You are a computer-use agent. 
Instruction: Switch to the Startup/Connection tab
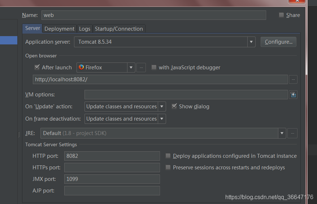119,29
